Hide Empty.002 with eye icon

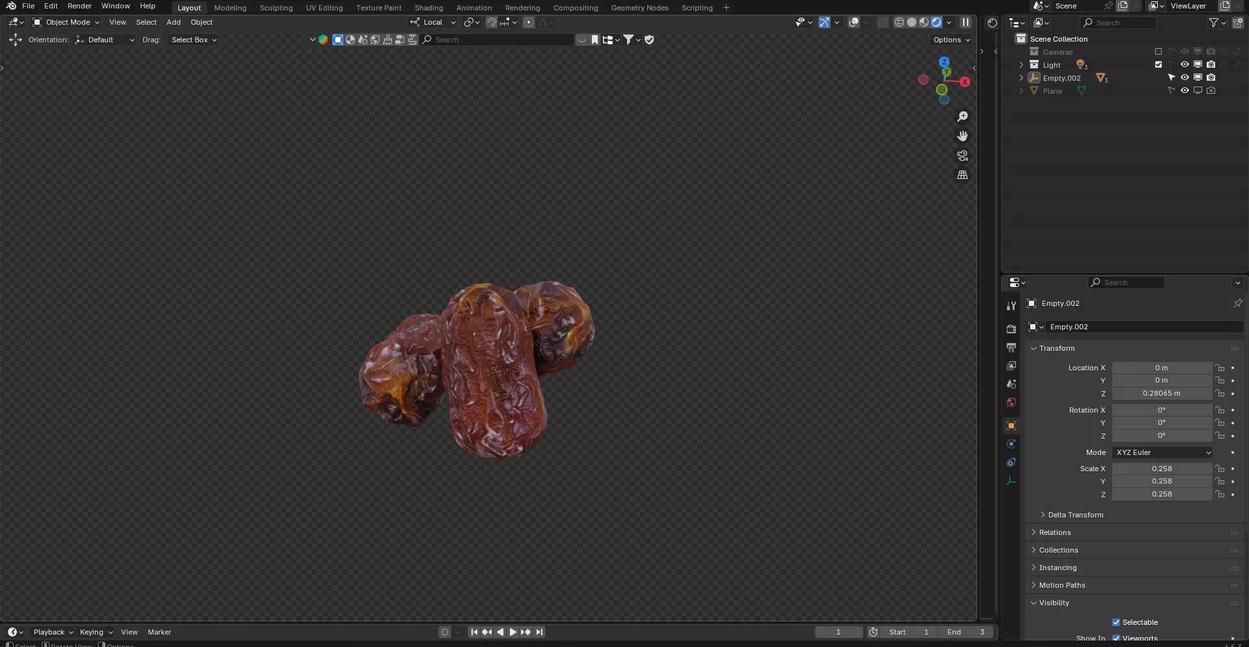[x=1185, y=77]
